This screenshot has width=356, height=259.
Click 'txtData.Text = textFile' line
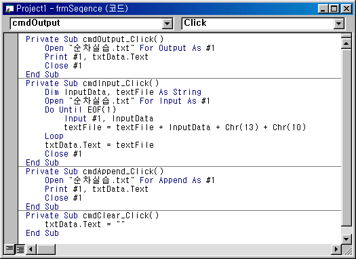pyautogui.click(x=99, y=145)
